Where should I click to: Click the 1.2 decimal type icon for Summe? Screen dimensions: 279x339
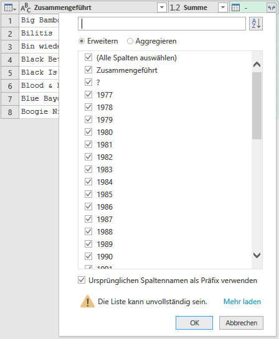(174, 8)
